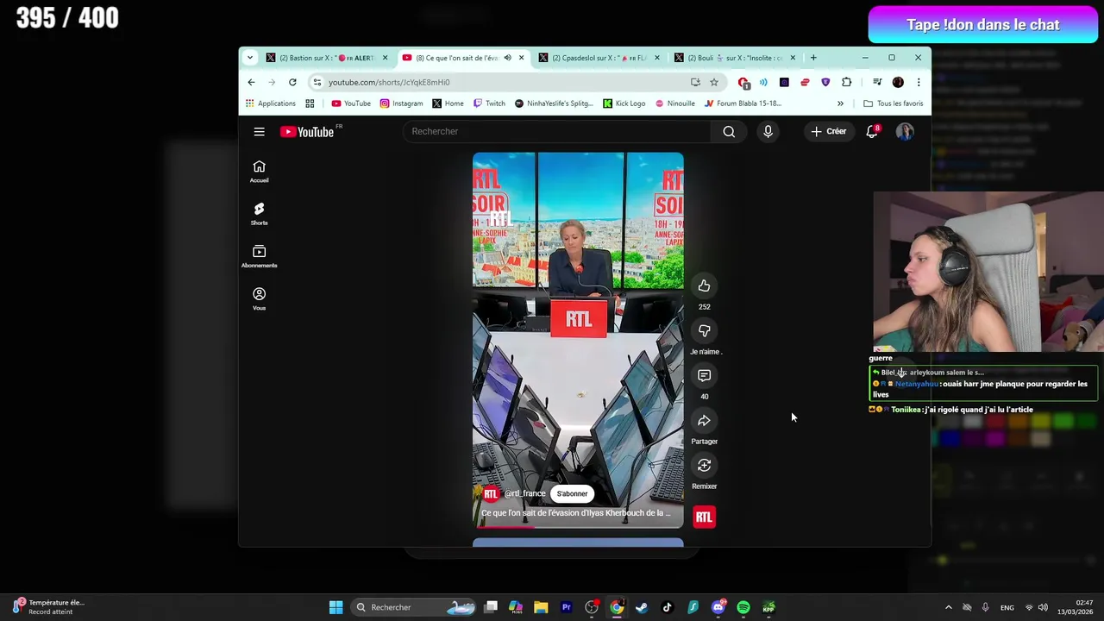1104x621 pixels.
Task: Open Chrome media controls icon
Action: pos(877,82)
